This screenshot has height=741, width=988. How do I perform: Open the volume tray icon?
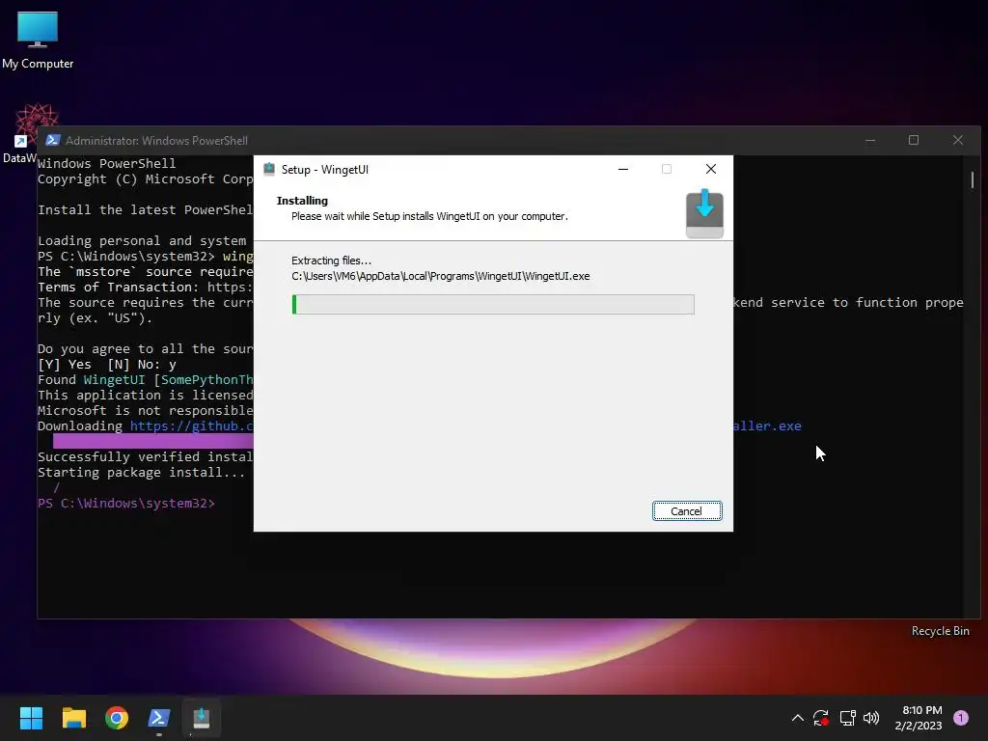[x=871, y=718]
